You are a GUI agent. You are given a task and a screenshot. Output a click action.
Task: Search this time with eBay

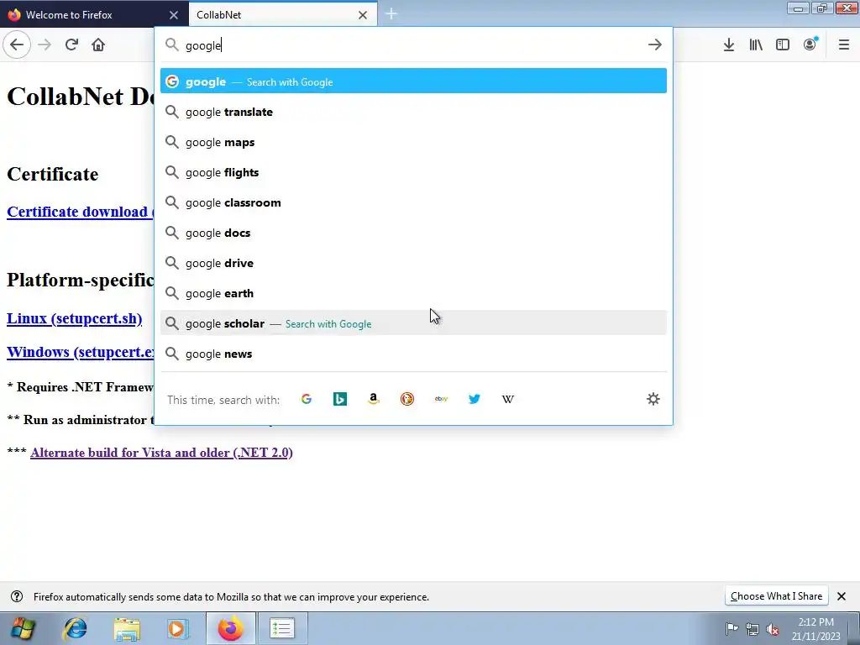tap(441, 399)
